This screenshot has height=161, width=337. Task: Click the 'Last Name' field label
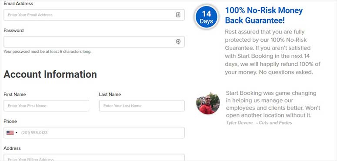(110, 94)
